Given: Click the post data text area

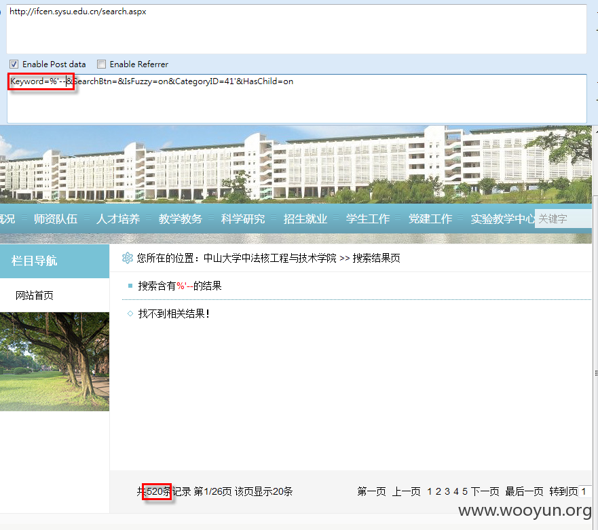Looking at the screenshot, I should tap(297, 99).
